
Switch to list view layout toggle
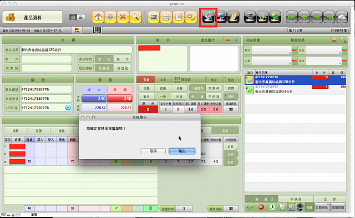pos(81,17)
